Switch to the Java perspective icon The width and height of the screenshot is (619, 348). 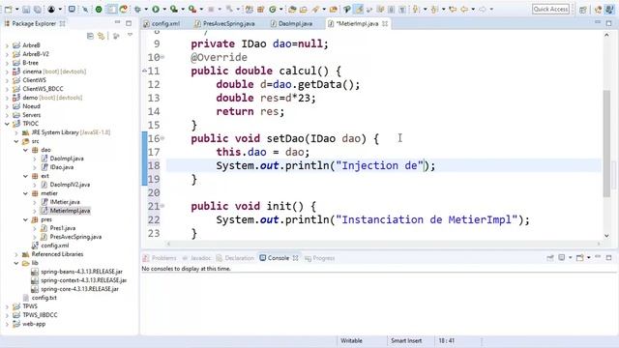point(610,9)
